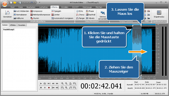Click the blue redo arrow icon
Screen dimensions: 169x96
point(31,3)
